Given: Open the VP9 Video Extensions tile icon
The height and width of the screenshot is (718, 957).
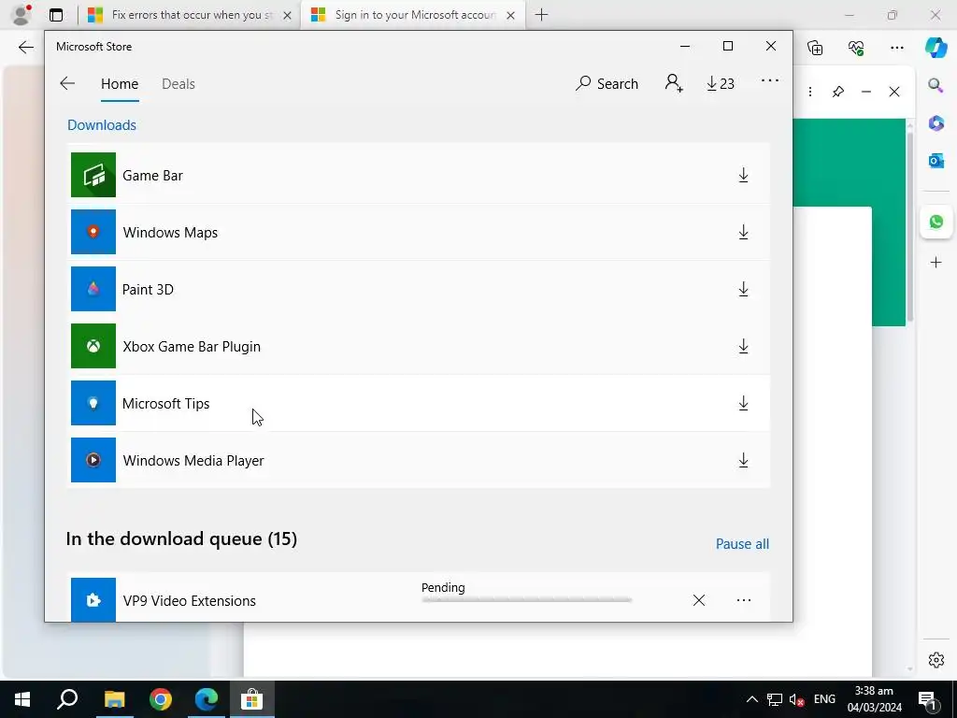Looking at the screenshot, I should coord(93,599).
